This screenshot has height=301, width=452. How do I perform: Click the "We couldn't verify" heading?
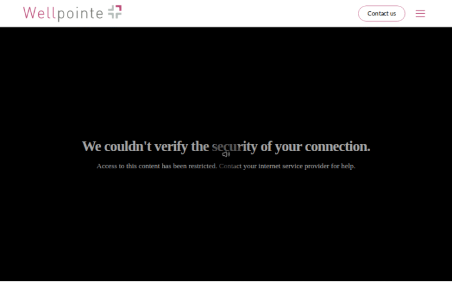pos(226,146)
